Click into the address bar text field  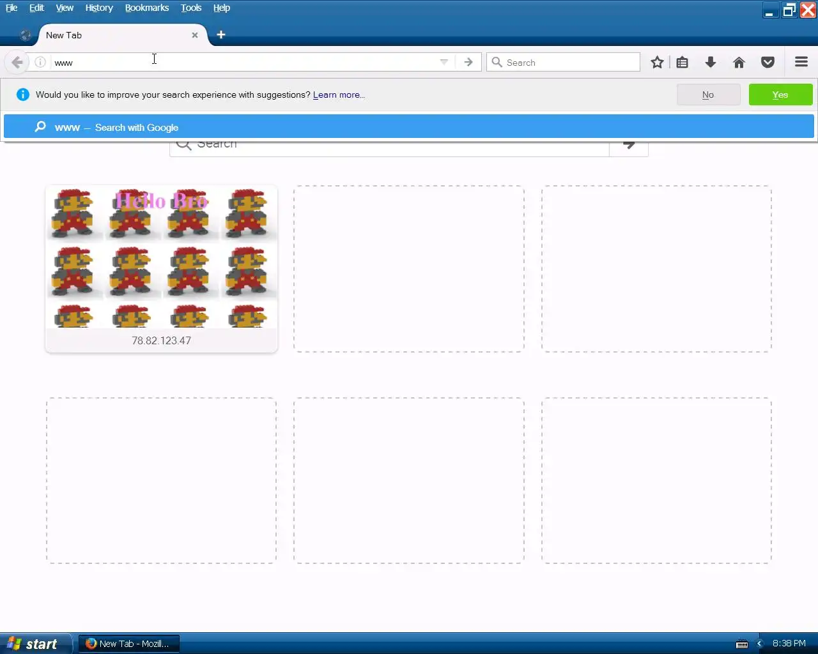click(243, 62)
